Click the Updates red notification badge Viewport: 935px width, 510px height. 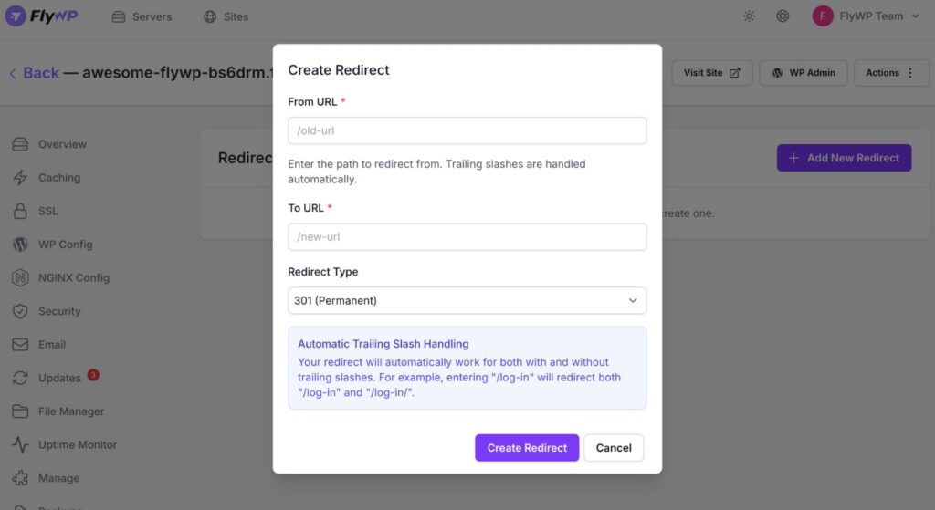(x=93, y=375)
